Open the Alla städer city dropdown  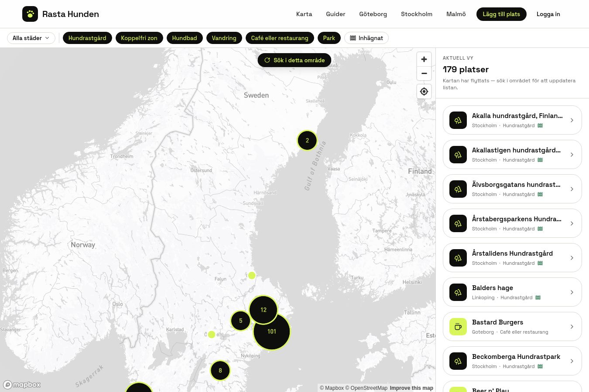tap(31, 38)
